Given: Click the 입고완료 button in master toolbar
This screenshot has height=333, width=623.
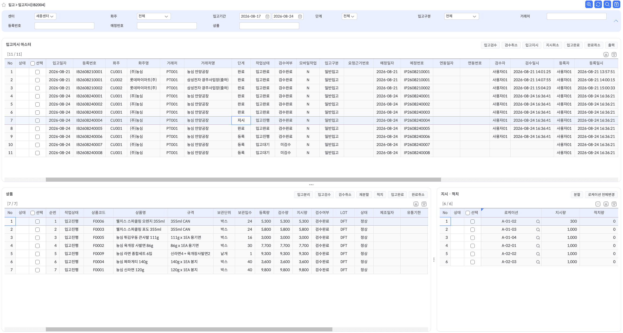Looking at the screenshot, I should (573, 45).
